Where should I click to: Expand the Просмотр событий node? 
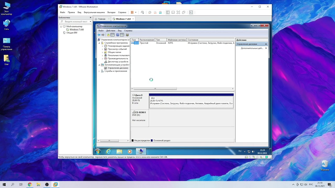click(103, 49)
